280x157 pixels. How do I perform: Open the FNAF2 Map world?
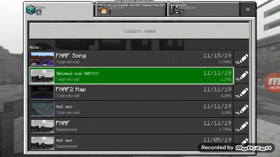(131, 92)
